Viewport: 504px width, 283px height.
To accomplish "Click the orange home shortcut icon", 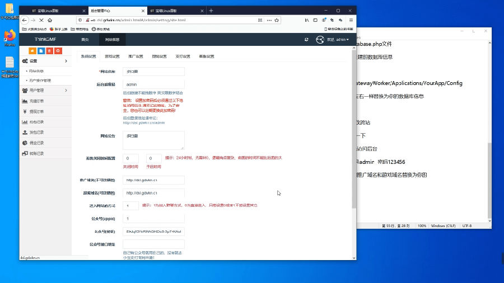I will pyautogui.click(x=32, y=51).
